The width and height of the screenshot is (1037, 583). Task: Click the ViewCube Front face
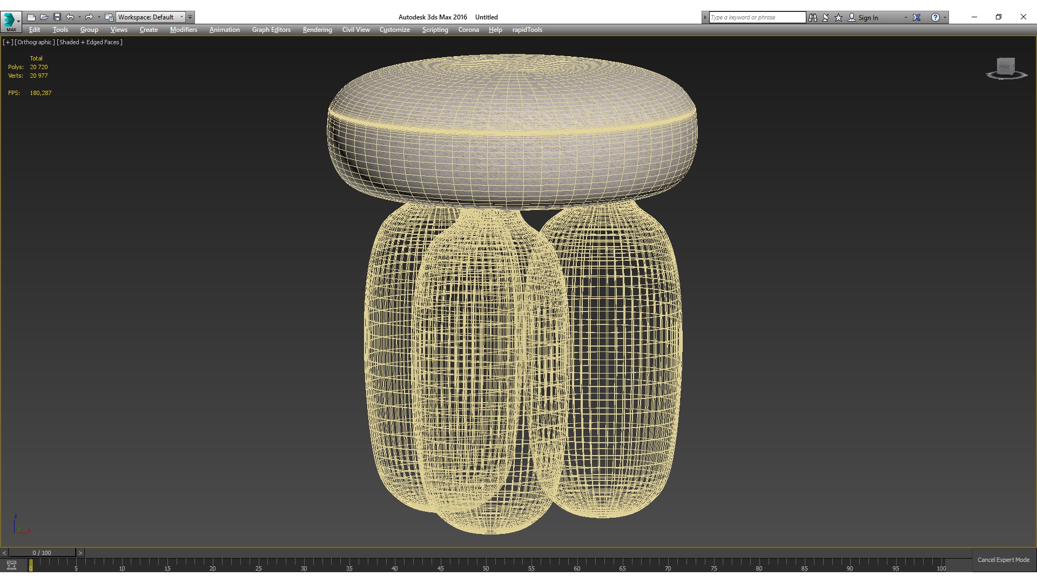pyautogui.click(x=1005, y=66)
